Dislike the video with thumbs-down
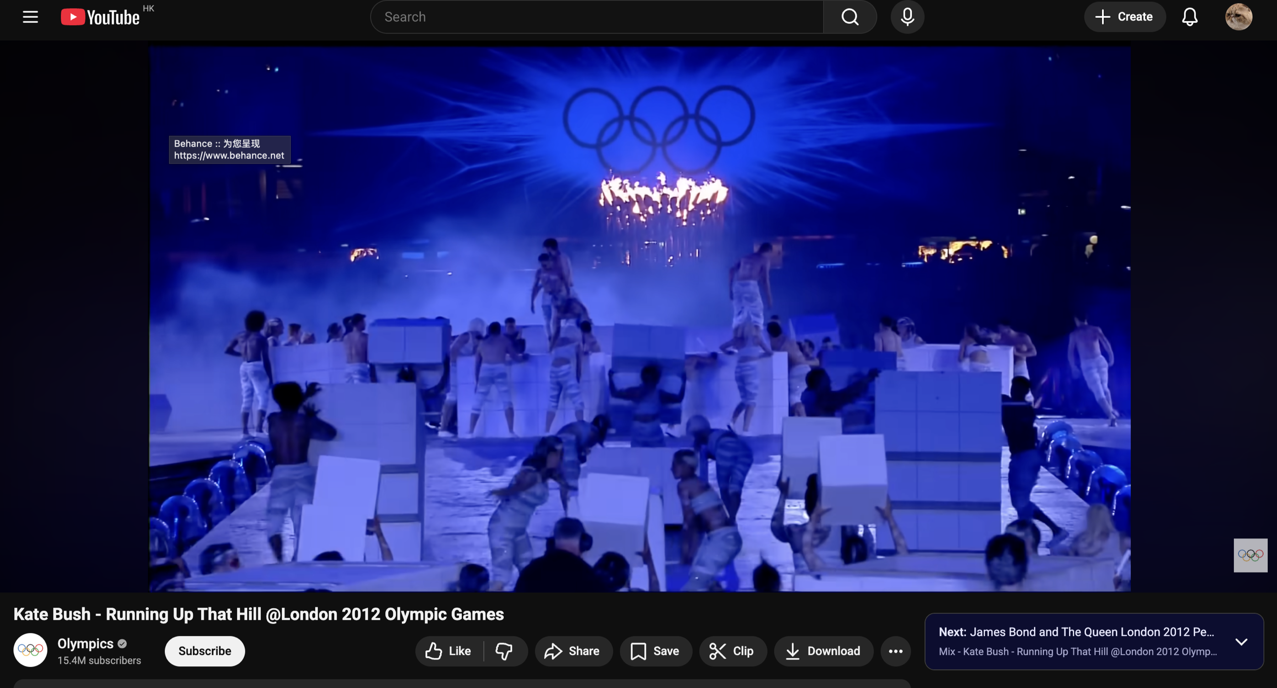 (504, 651)
